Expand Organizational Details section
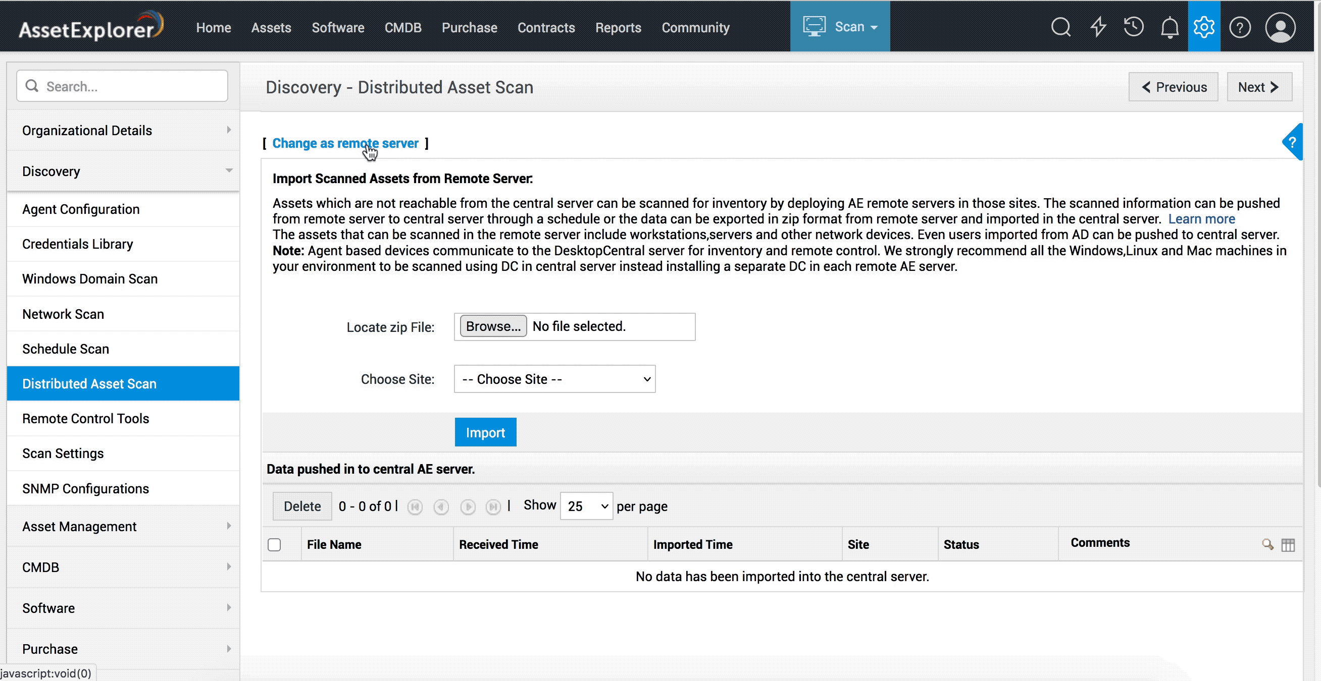1321x681 pixels. [x=123, y=130]
